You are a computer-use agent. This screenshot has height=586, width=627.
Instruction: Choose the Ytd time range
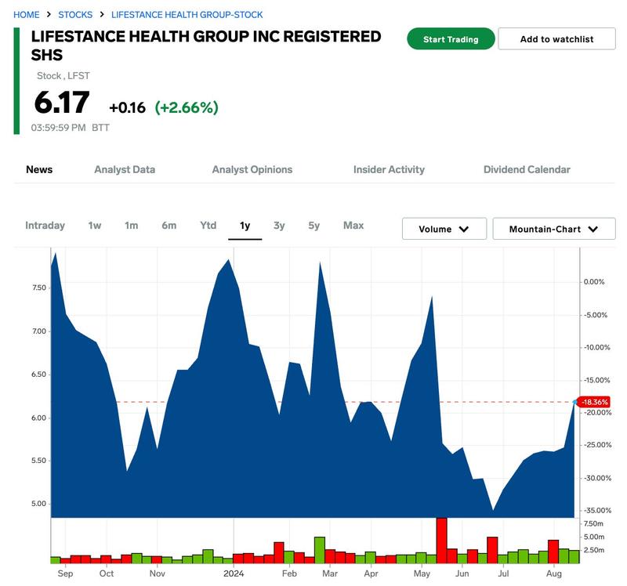[208, 226]
